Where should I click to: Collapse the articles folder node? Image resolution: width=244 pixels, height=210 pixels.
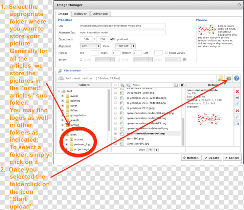(67, 139)
